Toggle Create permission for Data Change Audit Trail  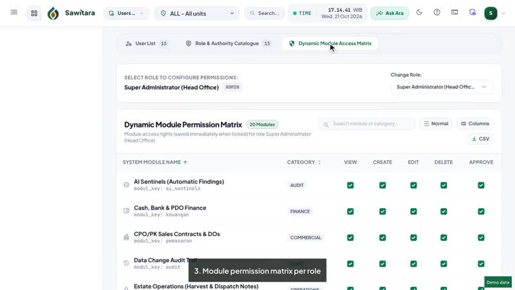point(382,264)
